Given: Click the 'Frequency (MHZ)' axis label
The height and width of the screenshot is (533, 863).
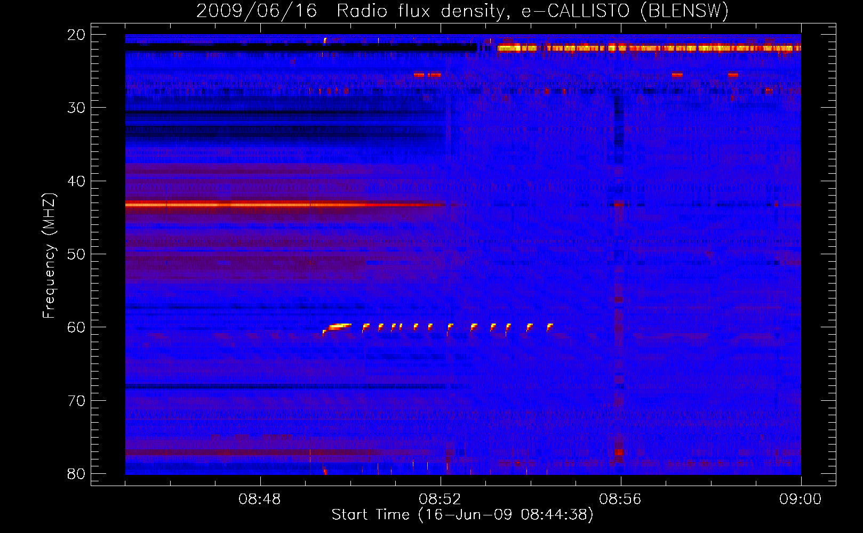Looking at the screenshot, I should pyautogui.click(x=49, y=256).
